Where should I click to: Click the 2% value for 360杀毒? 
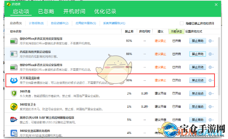pos(129,94)
